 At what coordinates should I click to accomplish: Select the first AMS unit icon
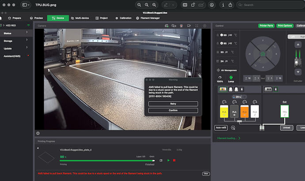223,89
